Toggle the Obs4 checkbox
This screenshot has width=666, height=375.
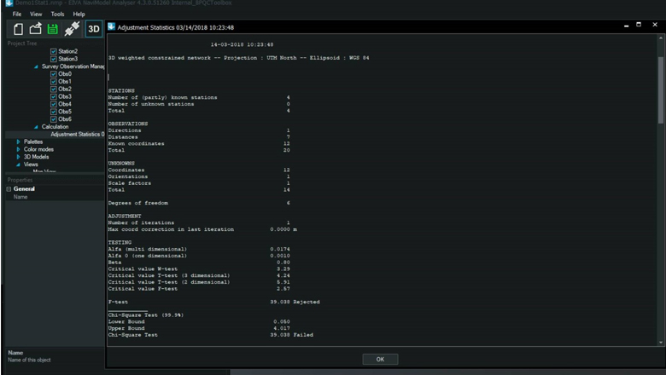pyautogui.click(x=54, y=104)
